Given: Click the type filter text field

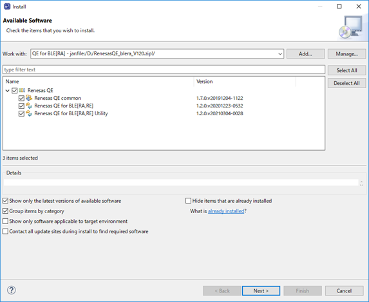Looking at the screenshot, I should point(164,70).
